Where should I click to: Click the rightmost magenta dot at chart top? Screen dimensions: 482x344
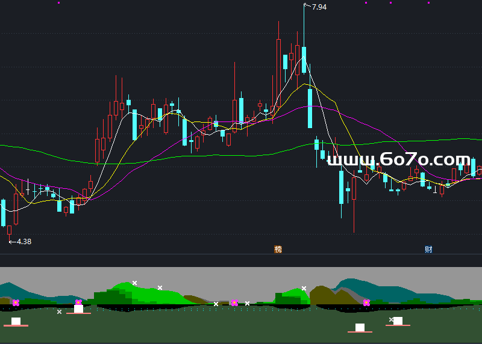pyautogui.click(x=428, y=2)
